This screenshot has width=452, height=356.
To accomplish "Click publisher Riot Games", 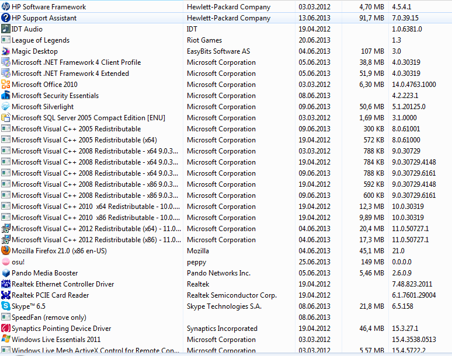I will pyautogui.click(x=204, y=40).
